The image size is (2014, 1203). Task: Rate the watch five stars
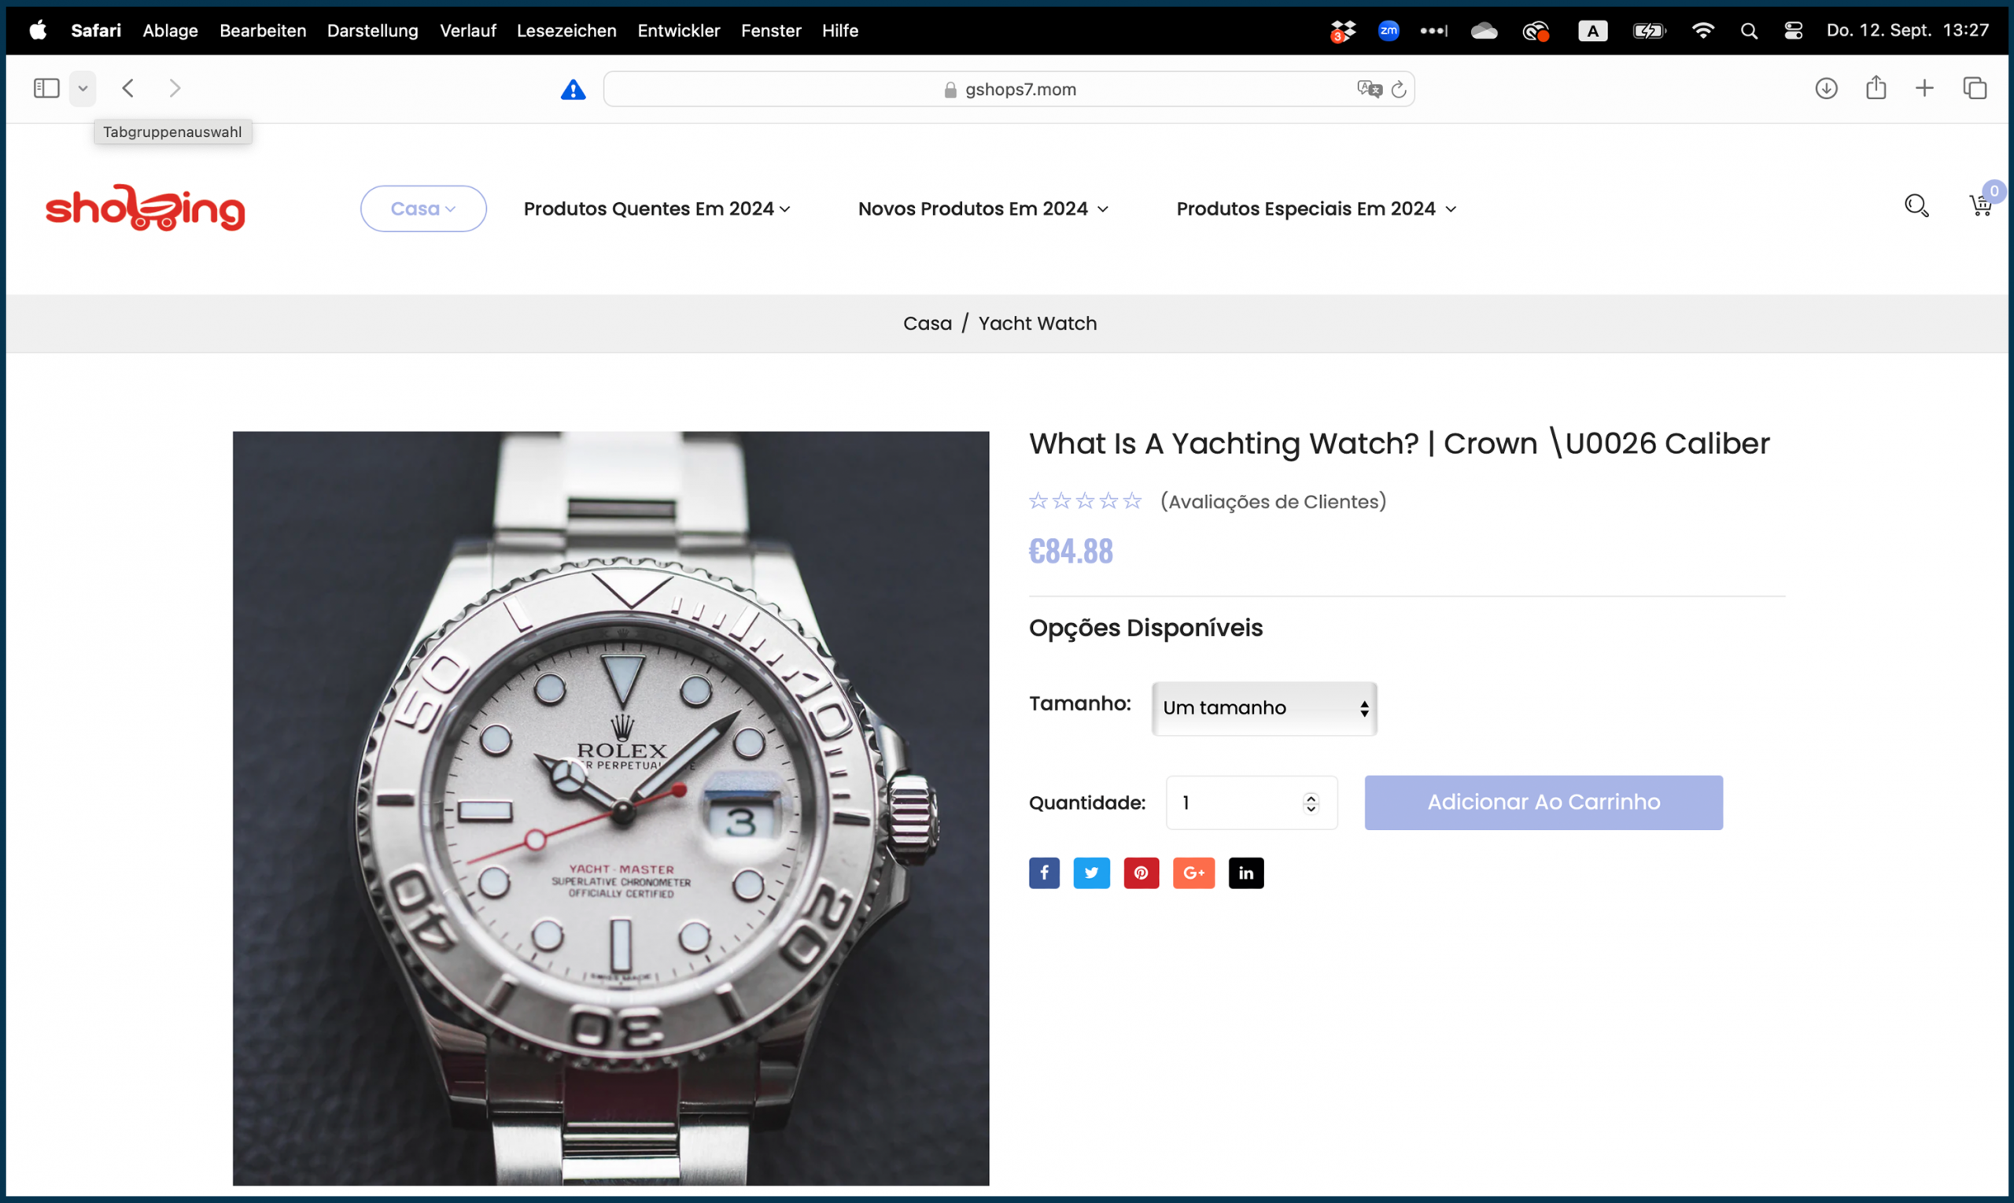(1132, 501)
